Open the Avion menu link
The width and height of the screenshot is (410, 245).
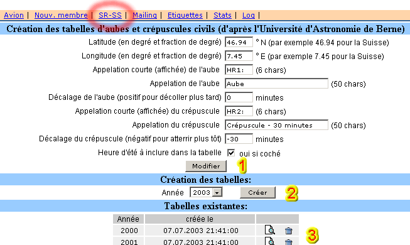point(14,15)
